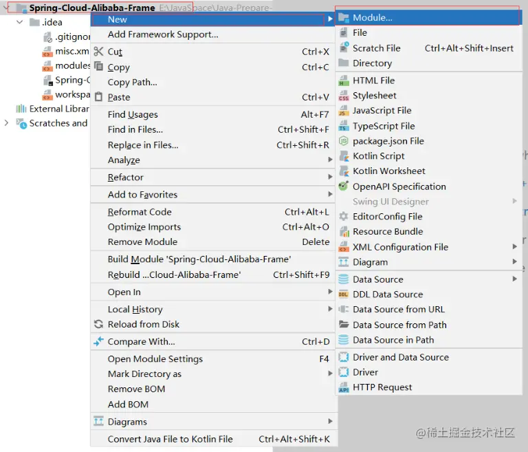This screenshot has width=528, height=452.
Task: Click the EditorConfig File gear icon
Action: (x=344, y=217)
